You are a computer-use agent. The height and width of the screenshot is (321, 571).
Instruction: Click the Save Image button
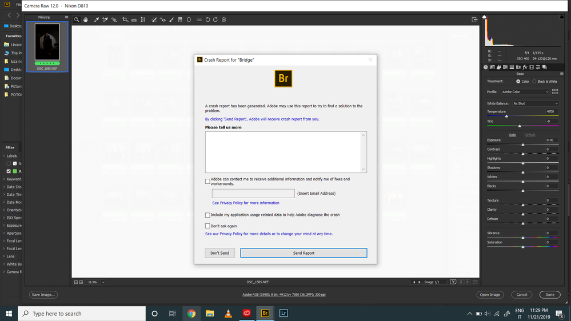point(43,295)
